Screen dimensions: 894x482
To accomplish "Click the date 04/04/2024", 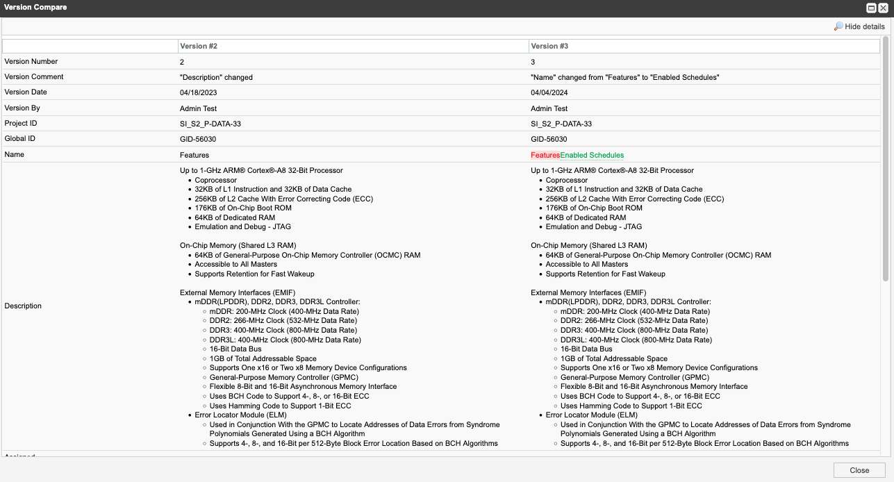I will 549,93.
